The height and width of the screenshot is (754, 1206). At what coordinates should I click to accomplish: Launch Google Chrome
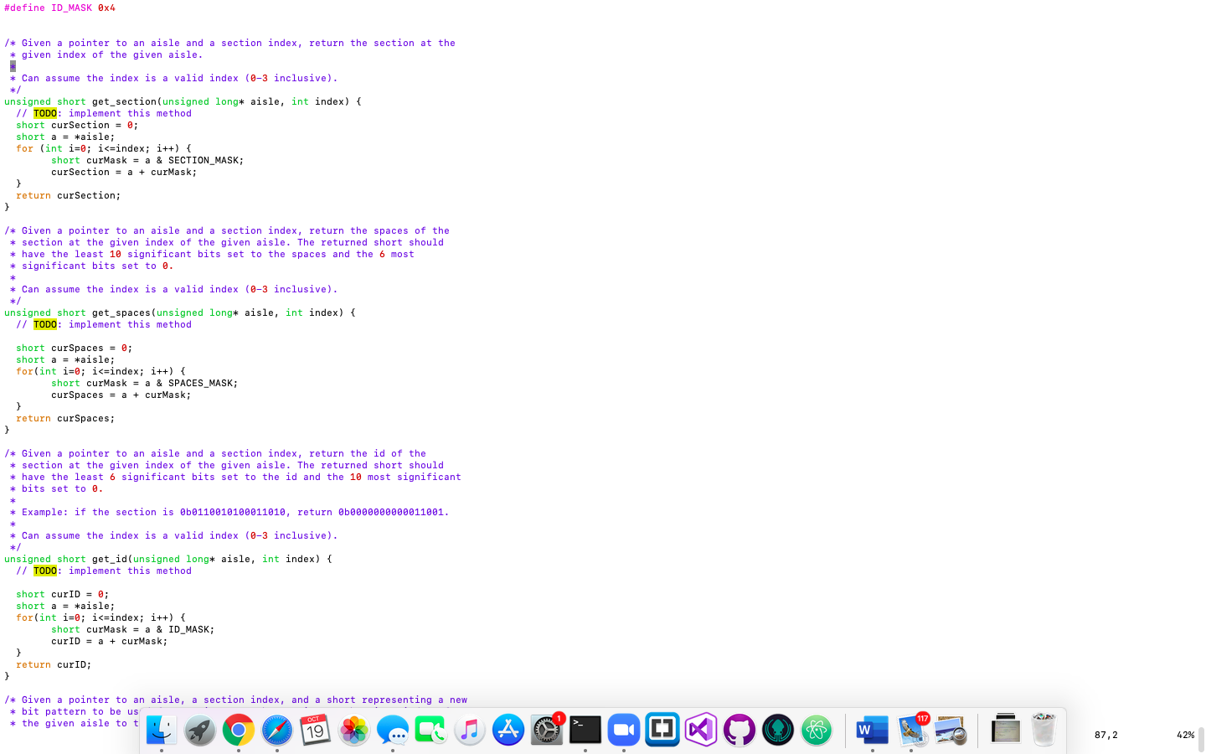238,730
